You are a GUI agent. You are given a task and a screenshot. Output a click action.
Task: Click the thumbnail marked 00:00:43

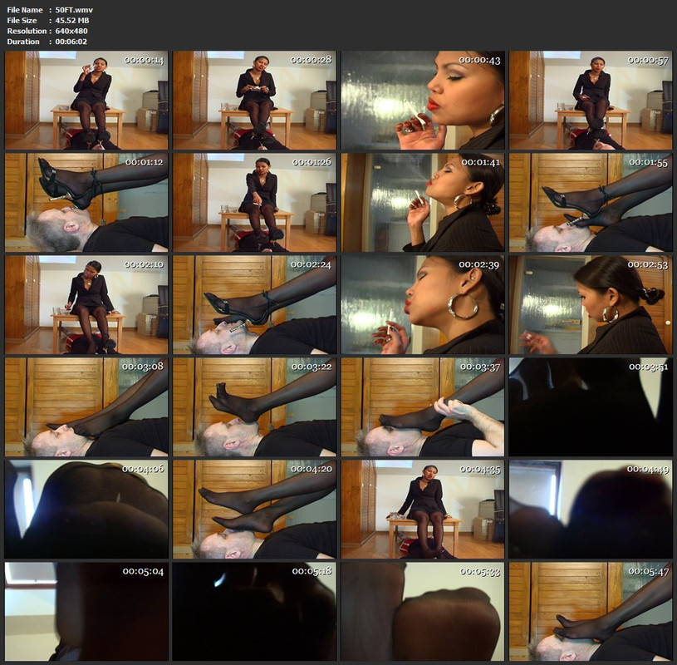[x=423, y=101]
